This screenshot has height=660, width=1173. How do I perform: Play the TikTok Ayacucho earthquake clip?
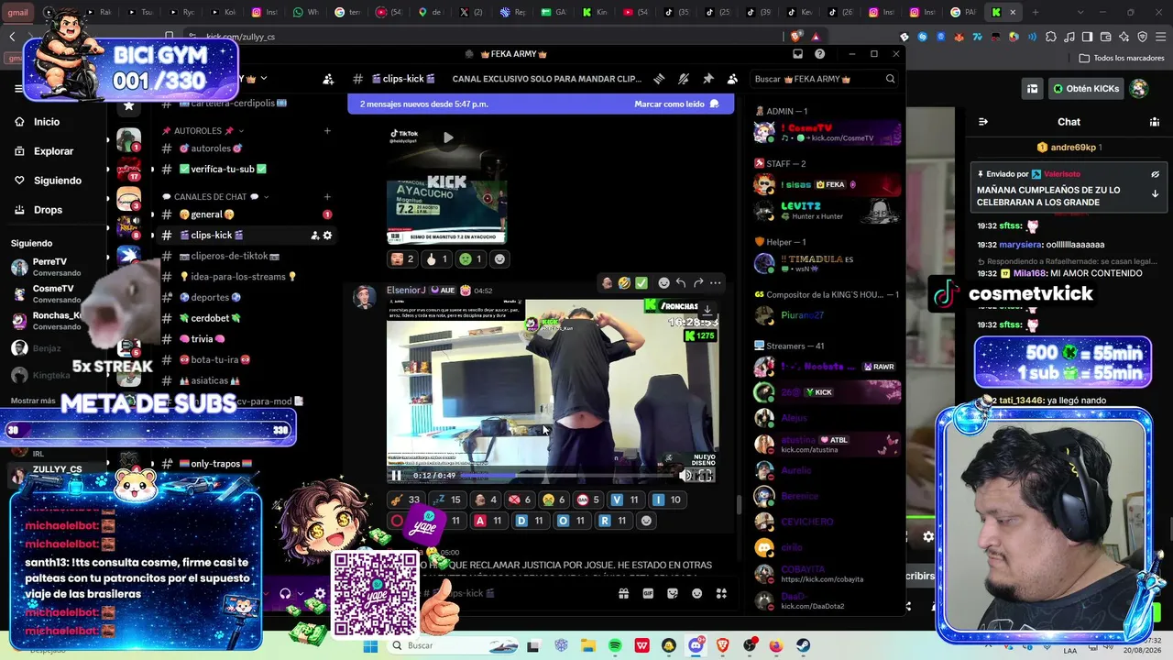coord(448,137)
